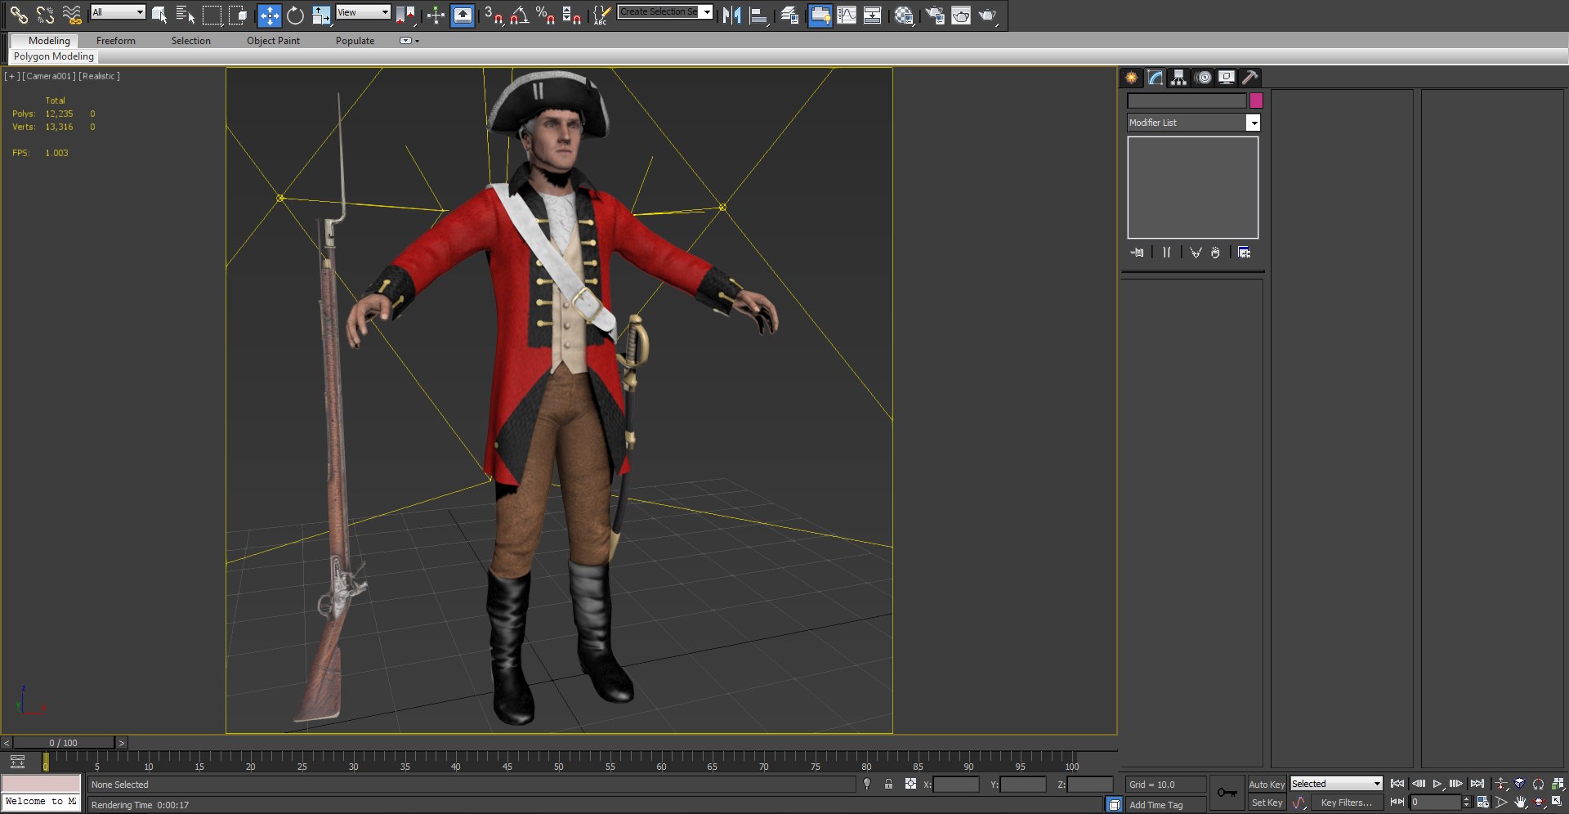1569x814 pixels.
Task: Activate Select and Move tool
Action: pos(269,15)
